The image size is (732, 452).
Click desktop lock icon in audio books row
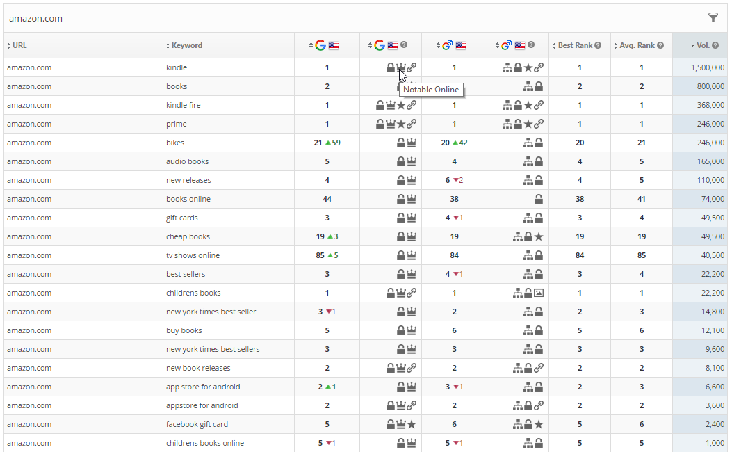click(x=401, y=161)
